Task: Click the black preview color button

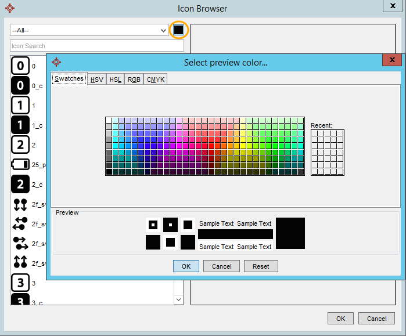Action: pos(179,30)
